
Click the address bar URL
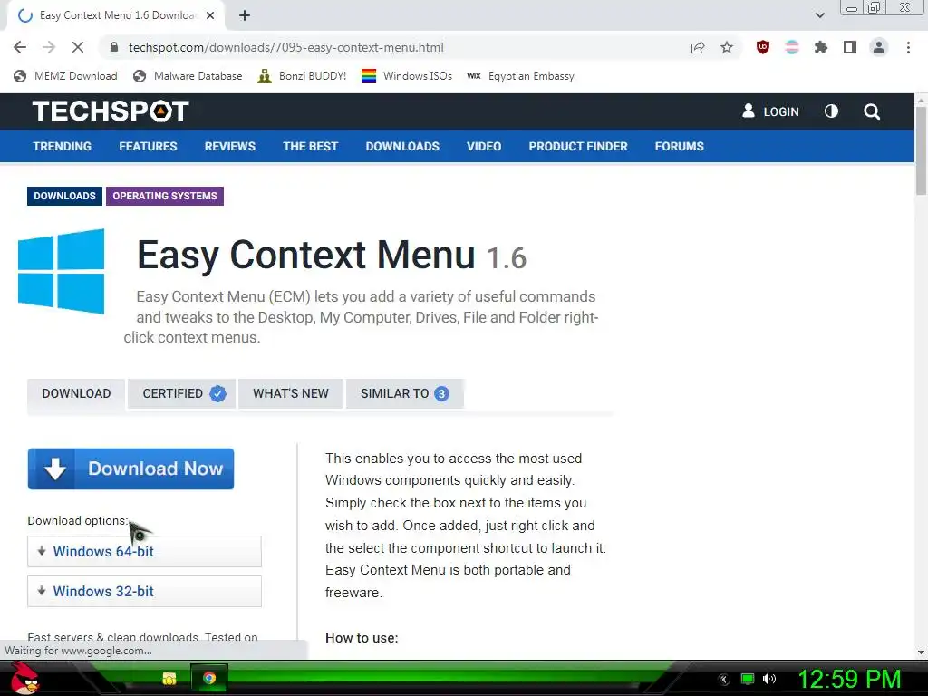pos(285,47)
